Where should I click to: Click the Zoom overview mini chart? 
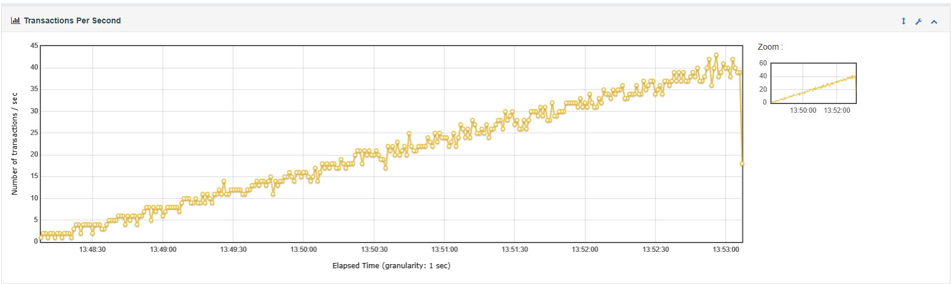(x=814, y=83)
